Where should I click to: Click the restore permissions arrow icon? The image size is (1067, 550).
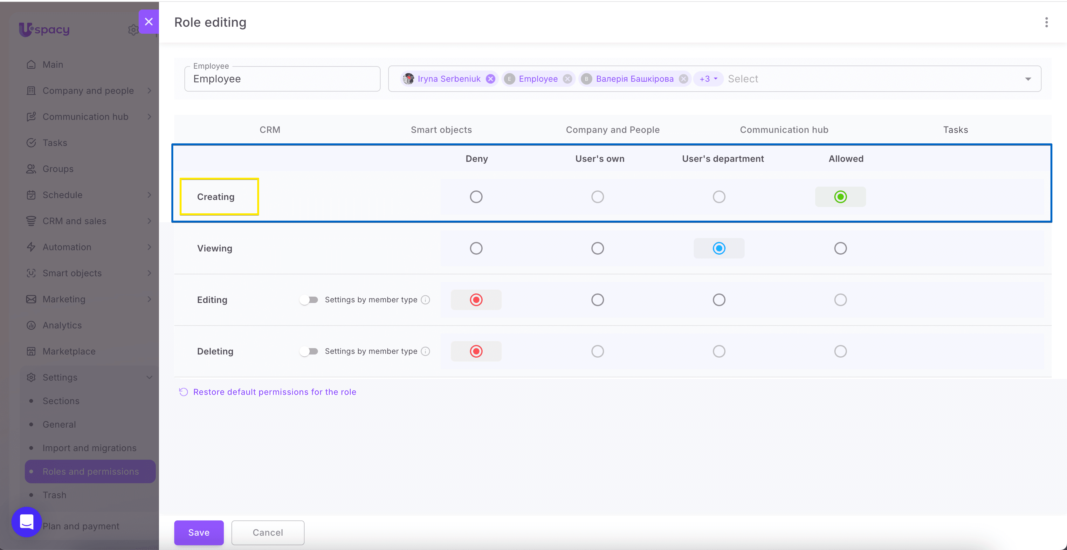tap(183, 392)
